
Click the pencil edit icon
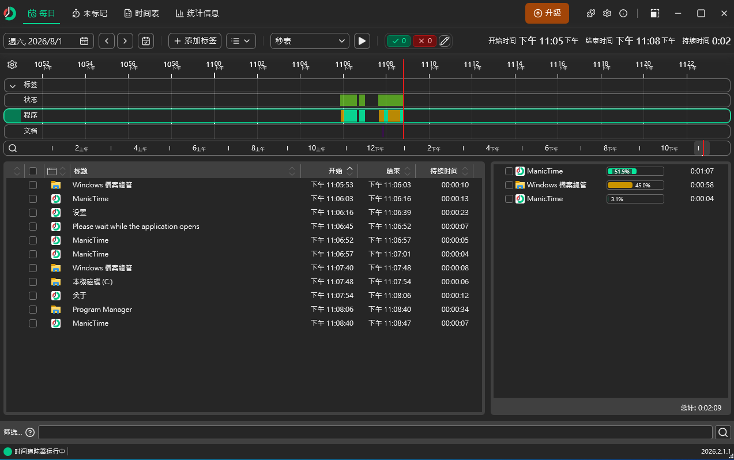click(x=445, y=41)
